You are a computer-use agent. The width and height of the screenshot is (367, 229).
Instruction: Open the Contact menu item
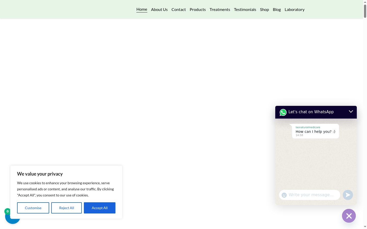tap(179, 9)
